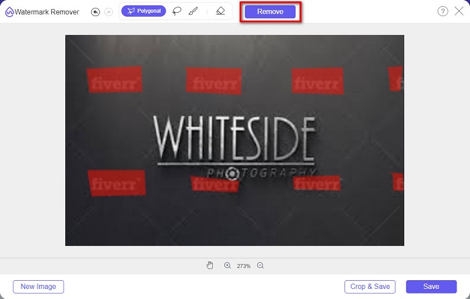The image size is (470, 299).
Task: Close the Watermark Remover window
Action: coord(459,11)
